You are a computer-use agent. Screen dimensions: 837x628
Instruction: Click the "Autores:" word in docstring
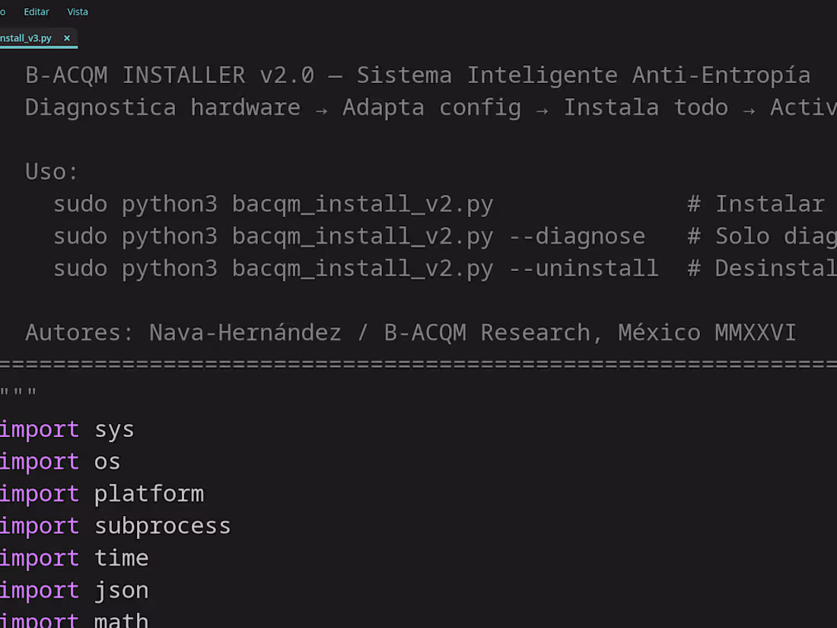79,333
